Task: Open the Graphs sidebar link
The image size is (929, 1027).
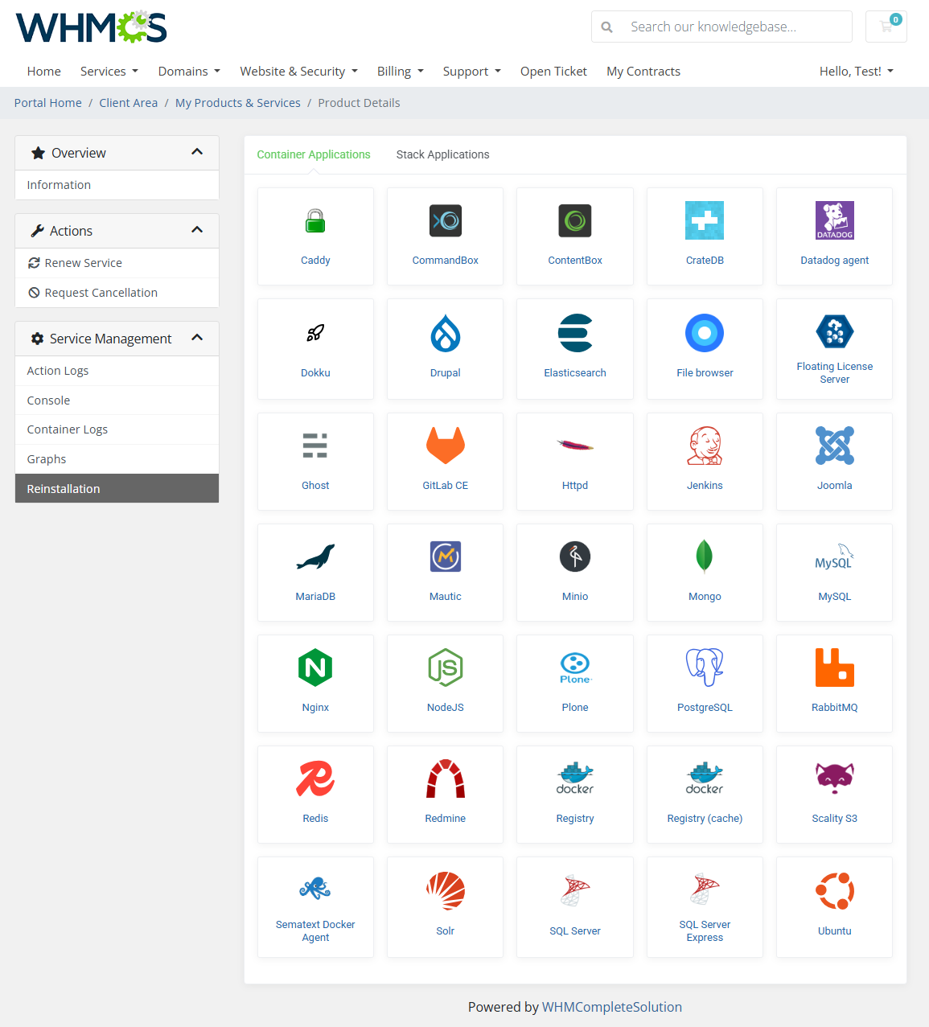Action: (x=117, y=459)
